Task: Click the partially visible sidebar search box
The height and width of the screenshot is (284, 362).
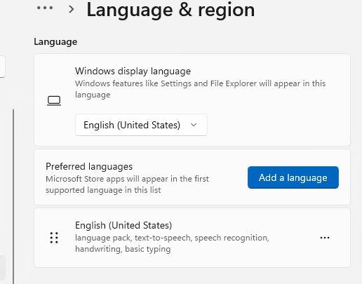Action: pos(2,67)
